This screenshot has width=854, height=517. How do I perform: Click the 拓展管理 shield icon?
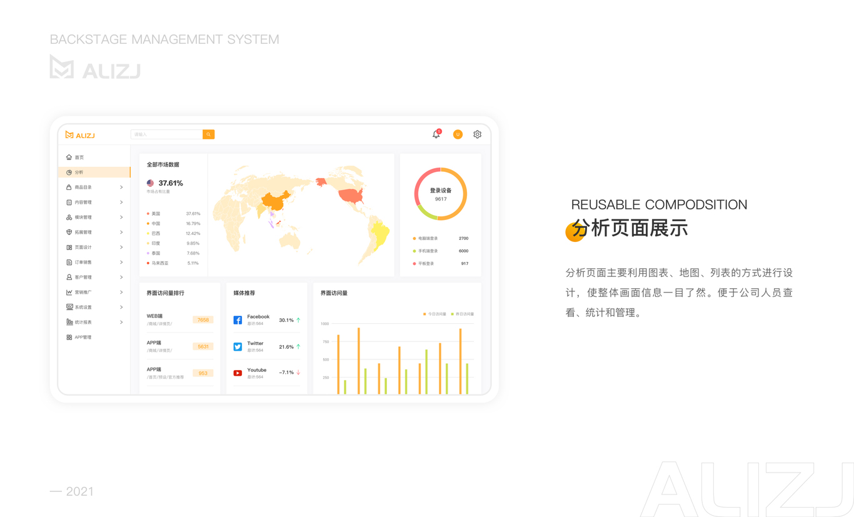point(69,232)
